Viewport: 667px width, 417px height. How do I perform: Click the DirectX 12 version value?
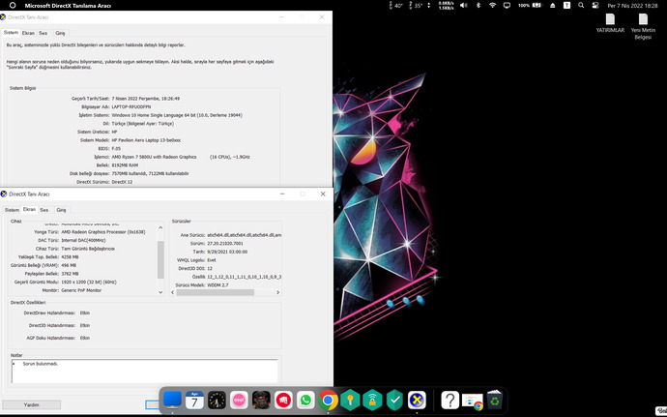tap(122, 182)
